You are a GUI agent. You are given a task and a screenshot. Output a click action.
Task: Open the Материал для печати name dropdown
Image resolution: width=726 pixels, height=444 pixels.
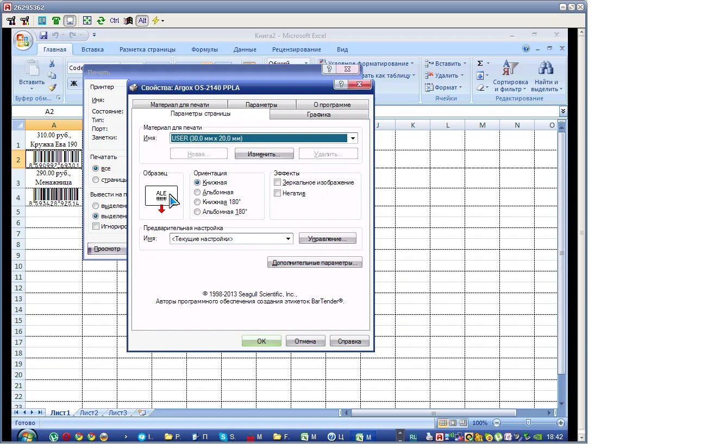pos(353,138)
